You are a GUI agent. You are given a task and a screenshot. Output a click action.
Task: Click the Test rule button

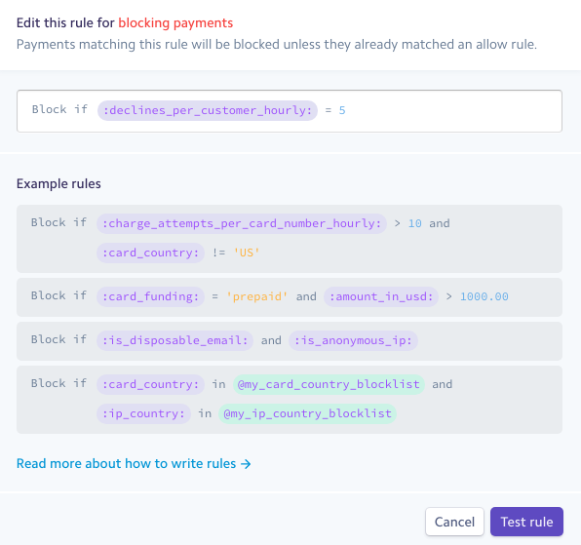[x=526, y=522]
